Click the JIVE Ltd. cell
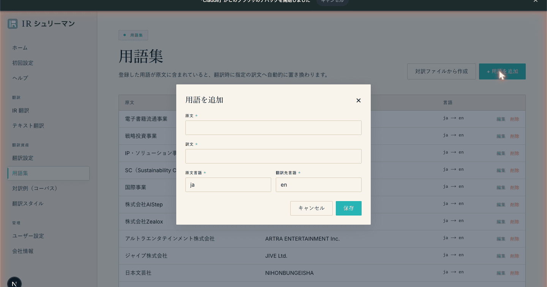This screenshot has height=287, width=547. pyautogui.click(x=276, y=256)
